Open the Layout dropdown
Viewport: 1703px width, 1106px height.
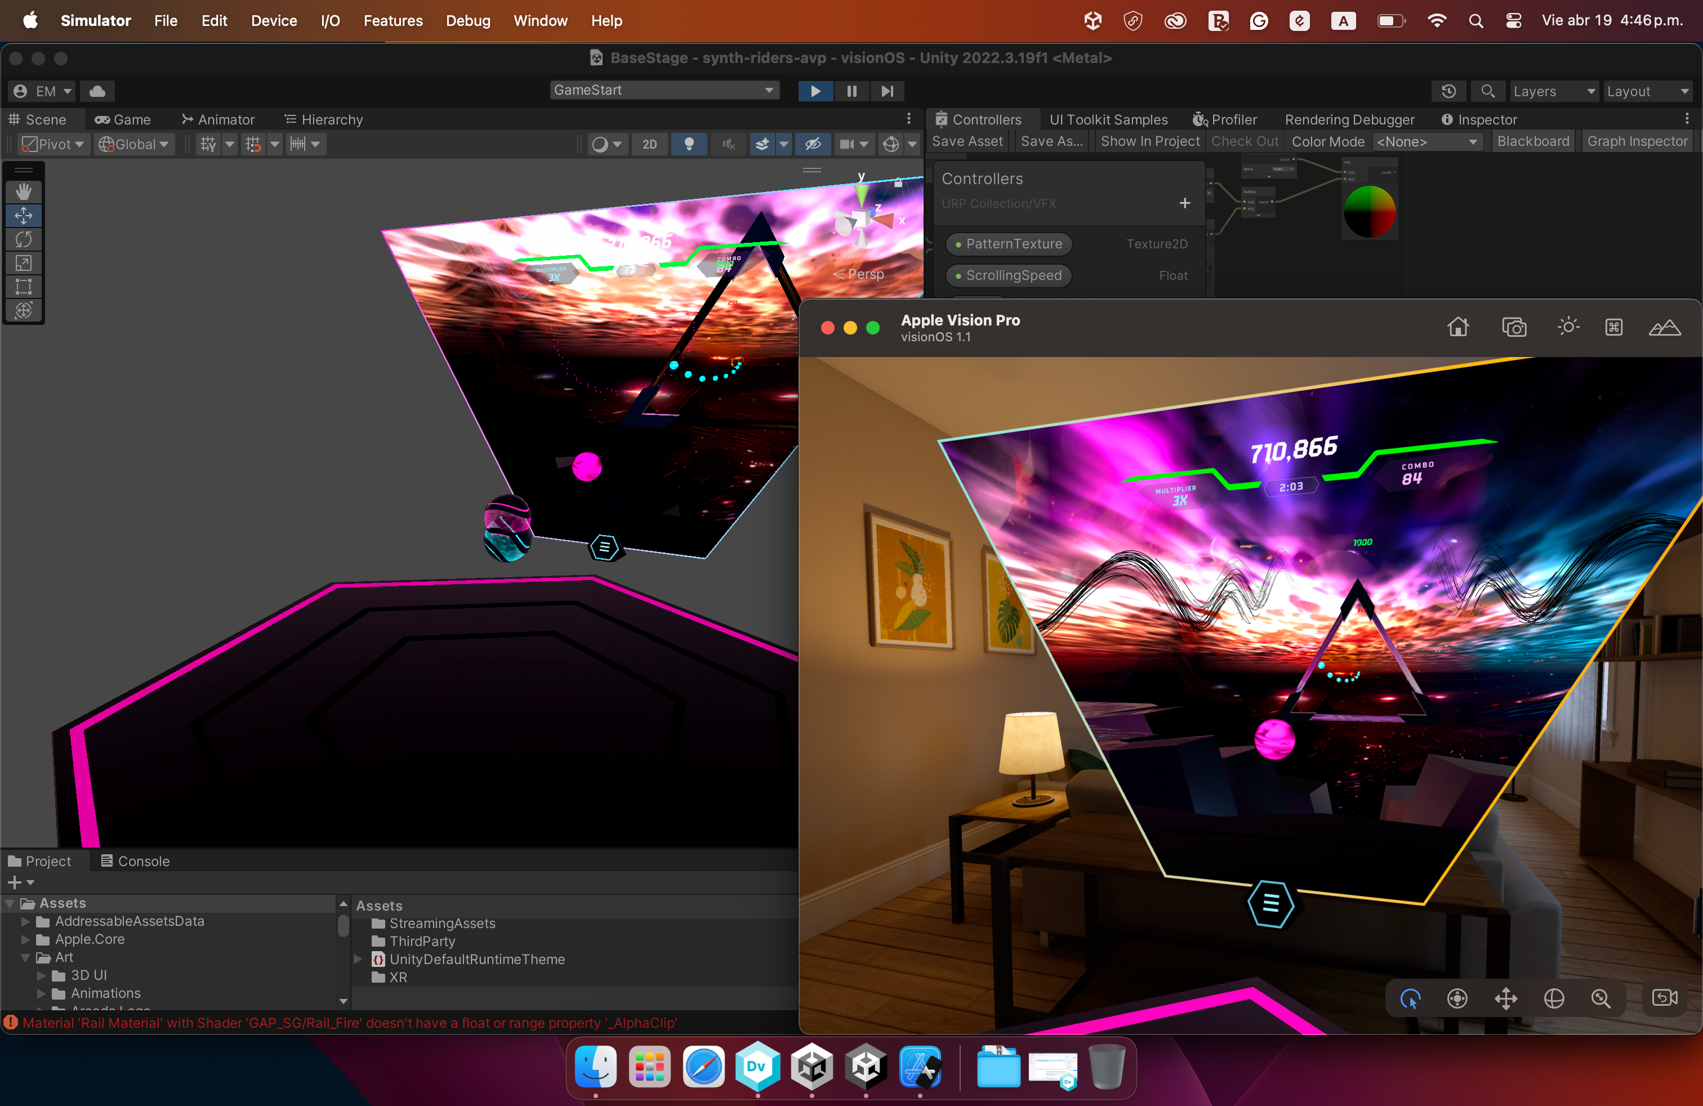click(x=1647, y=91)
